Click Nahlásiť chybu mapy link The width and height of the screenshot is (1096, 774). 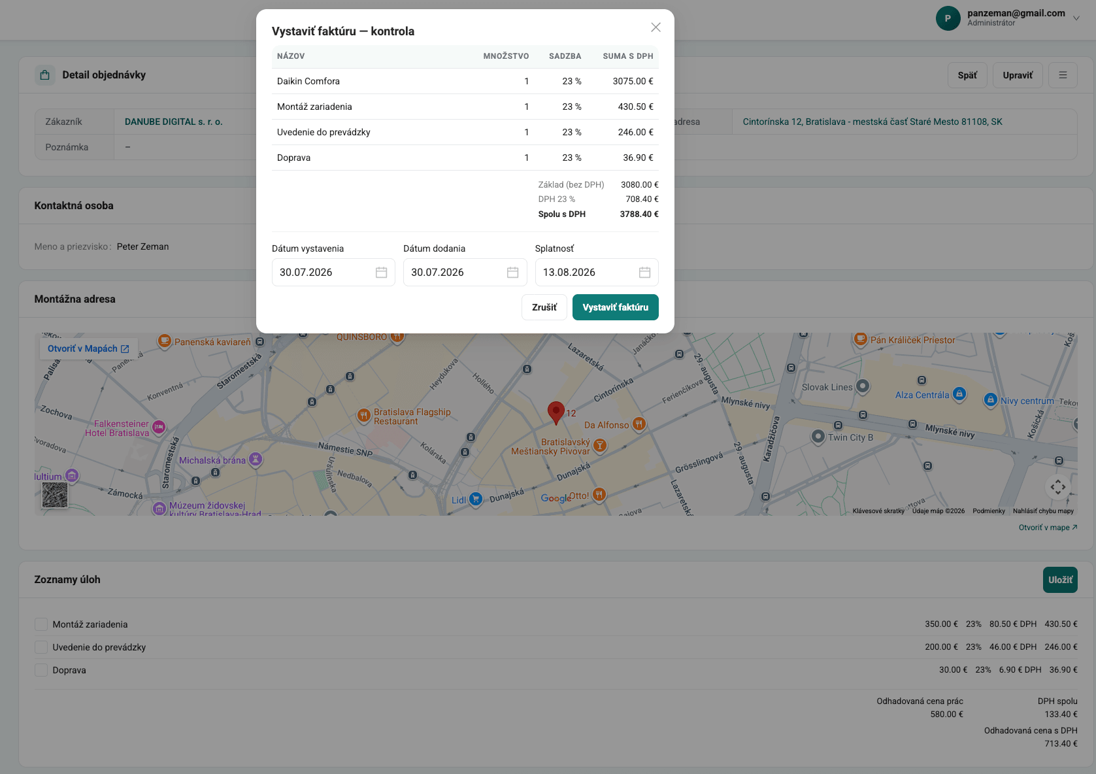1043,511
